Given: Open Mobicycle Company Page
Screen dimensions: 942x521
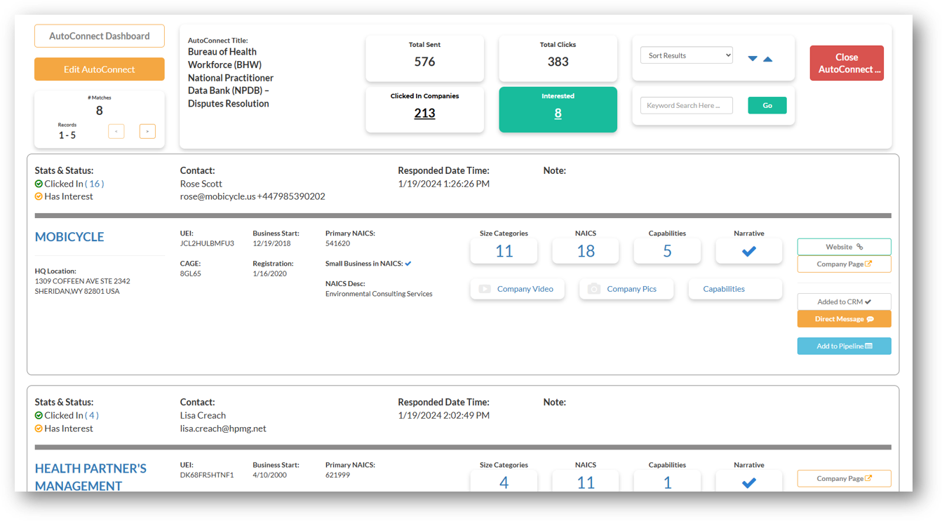Looking at the screenshot, I should pos(844,264).
